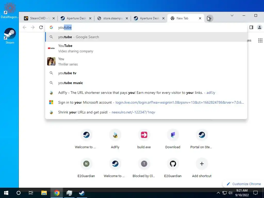Open a new tab with plus button
Screen dimensions: 264x198
click(x=210, y=18)
